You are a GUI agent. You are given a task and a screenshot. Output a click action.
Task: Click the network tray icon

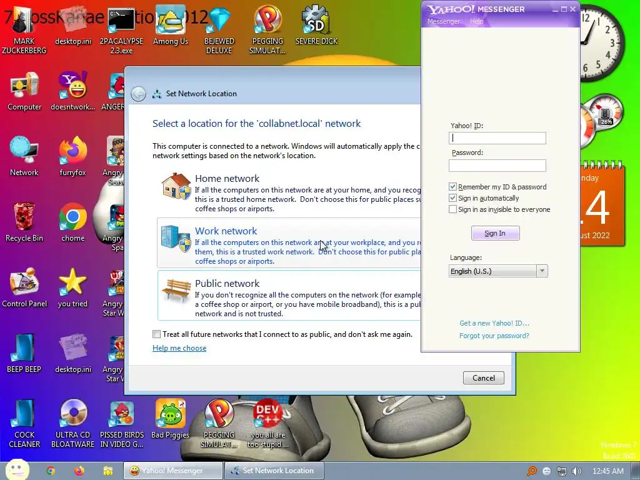point(562,471)
